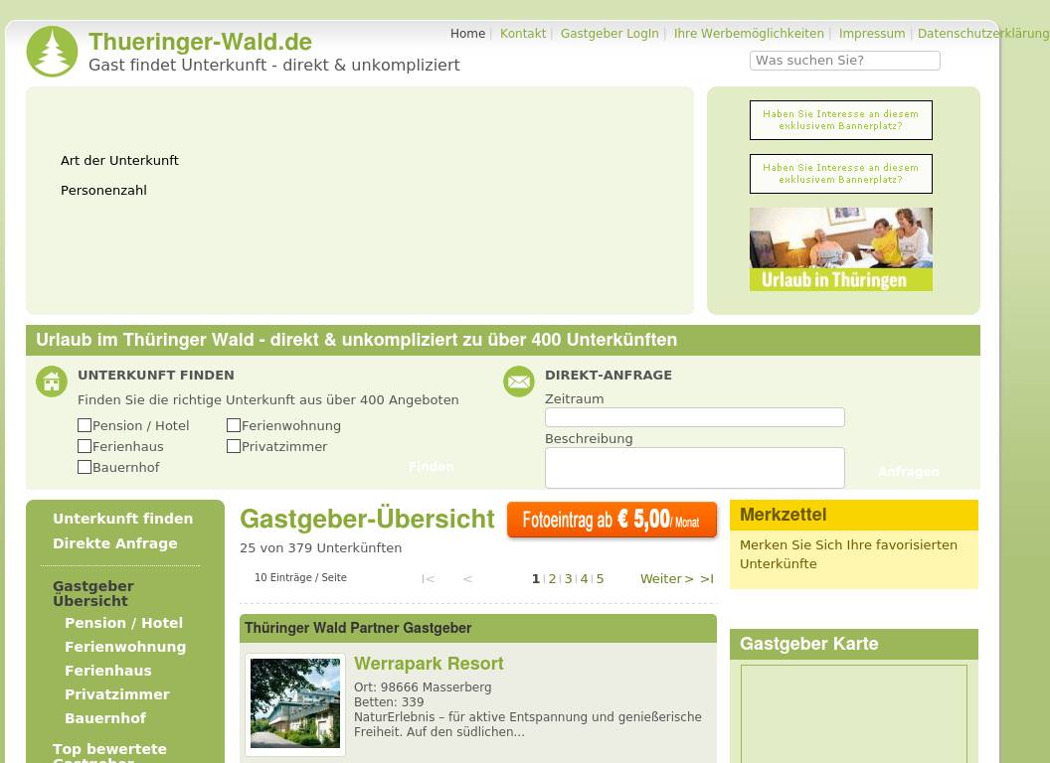Check the Pension / Hotel checkbox
This screenshot has width=1050, height=763.
tap(85, 425)
